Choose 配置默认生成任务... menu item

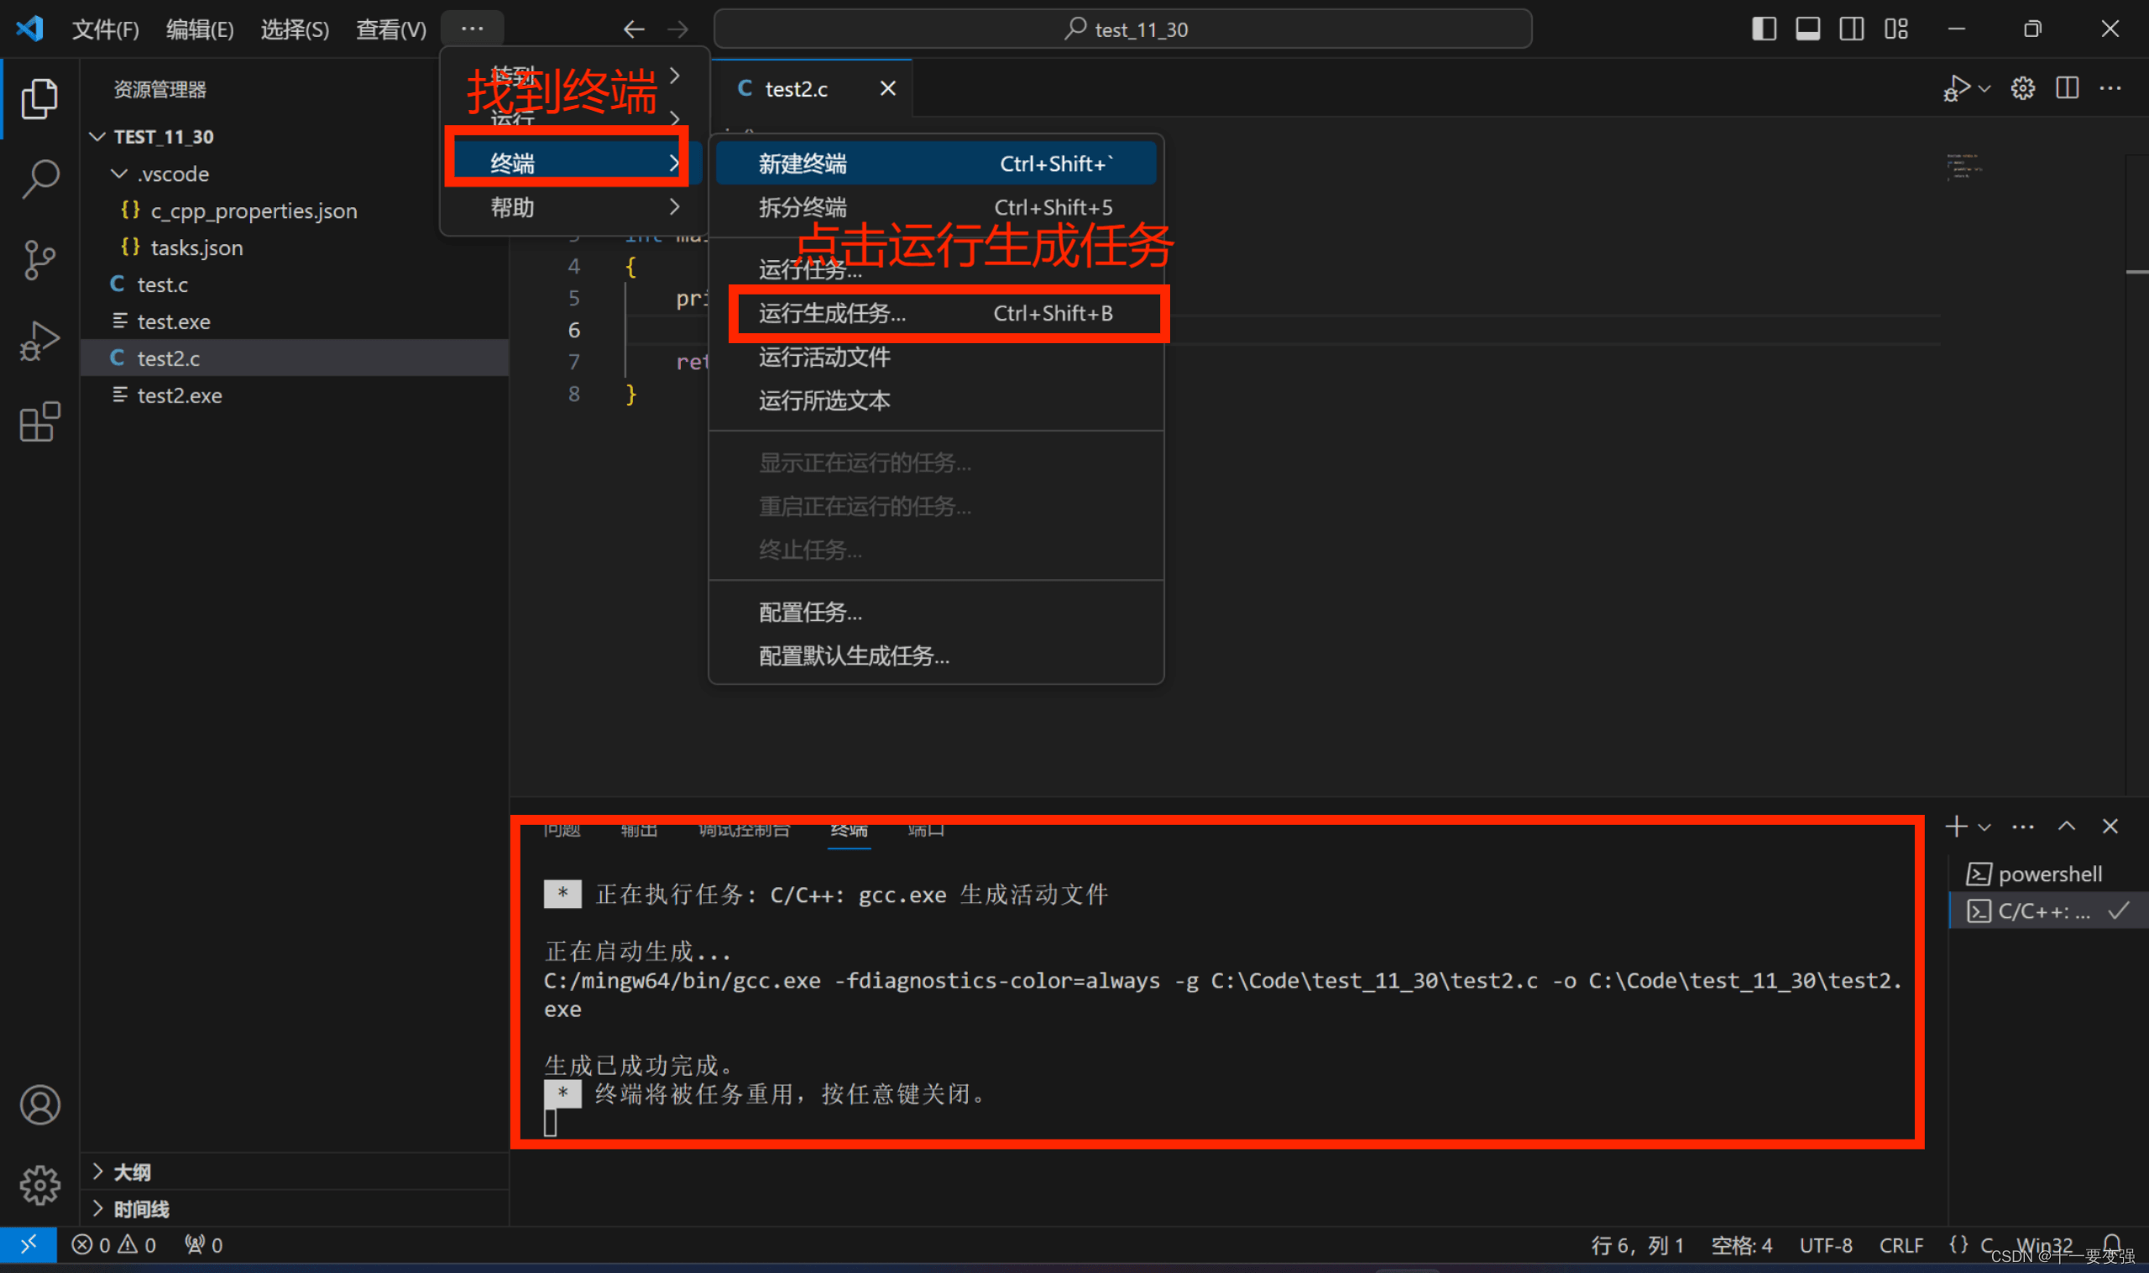click(936, 656)
